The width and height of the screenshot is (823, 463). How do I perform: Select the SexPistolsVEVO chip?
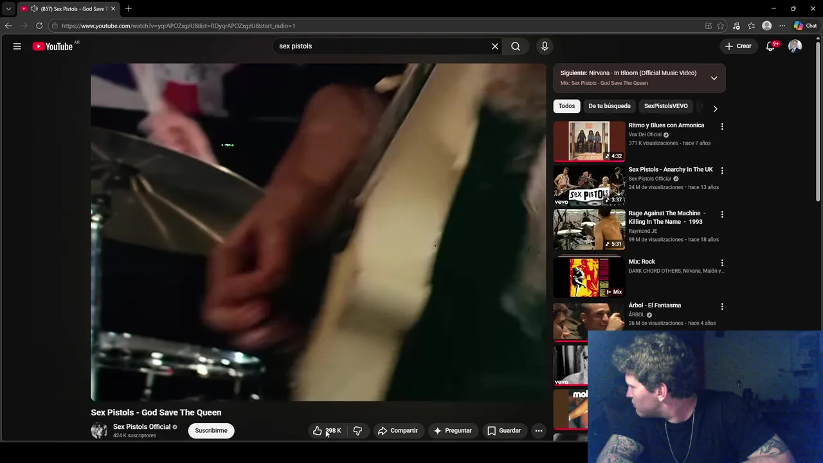[x=666, y=106]
